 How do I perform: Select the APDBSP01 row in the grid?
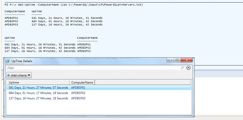78,88
